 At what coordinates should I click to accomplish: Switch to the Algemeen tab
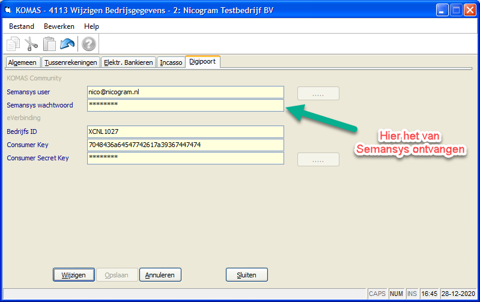pos(22,62)
